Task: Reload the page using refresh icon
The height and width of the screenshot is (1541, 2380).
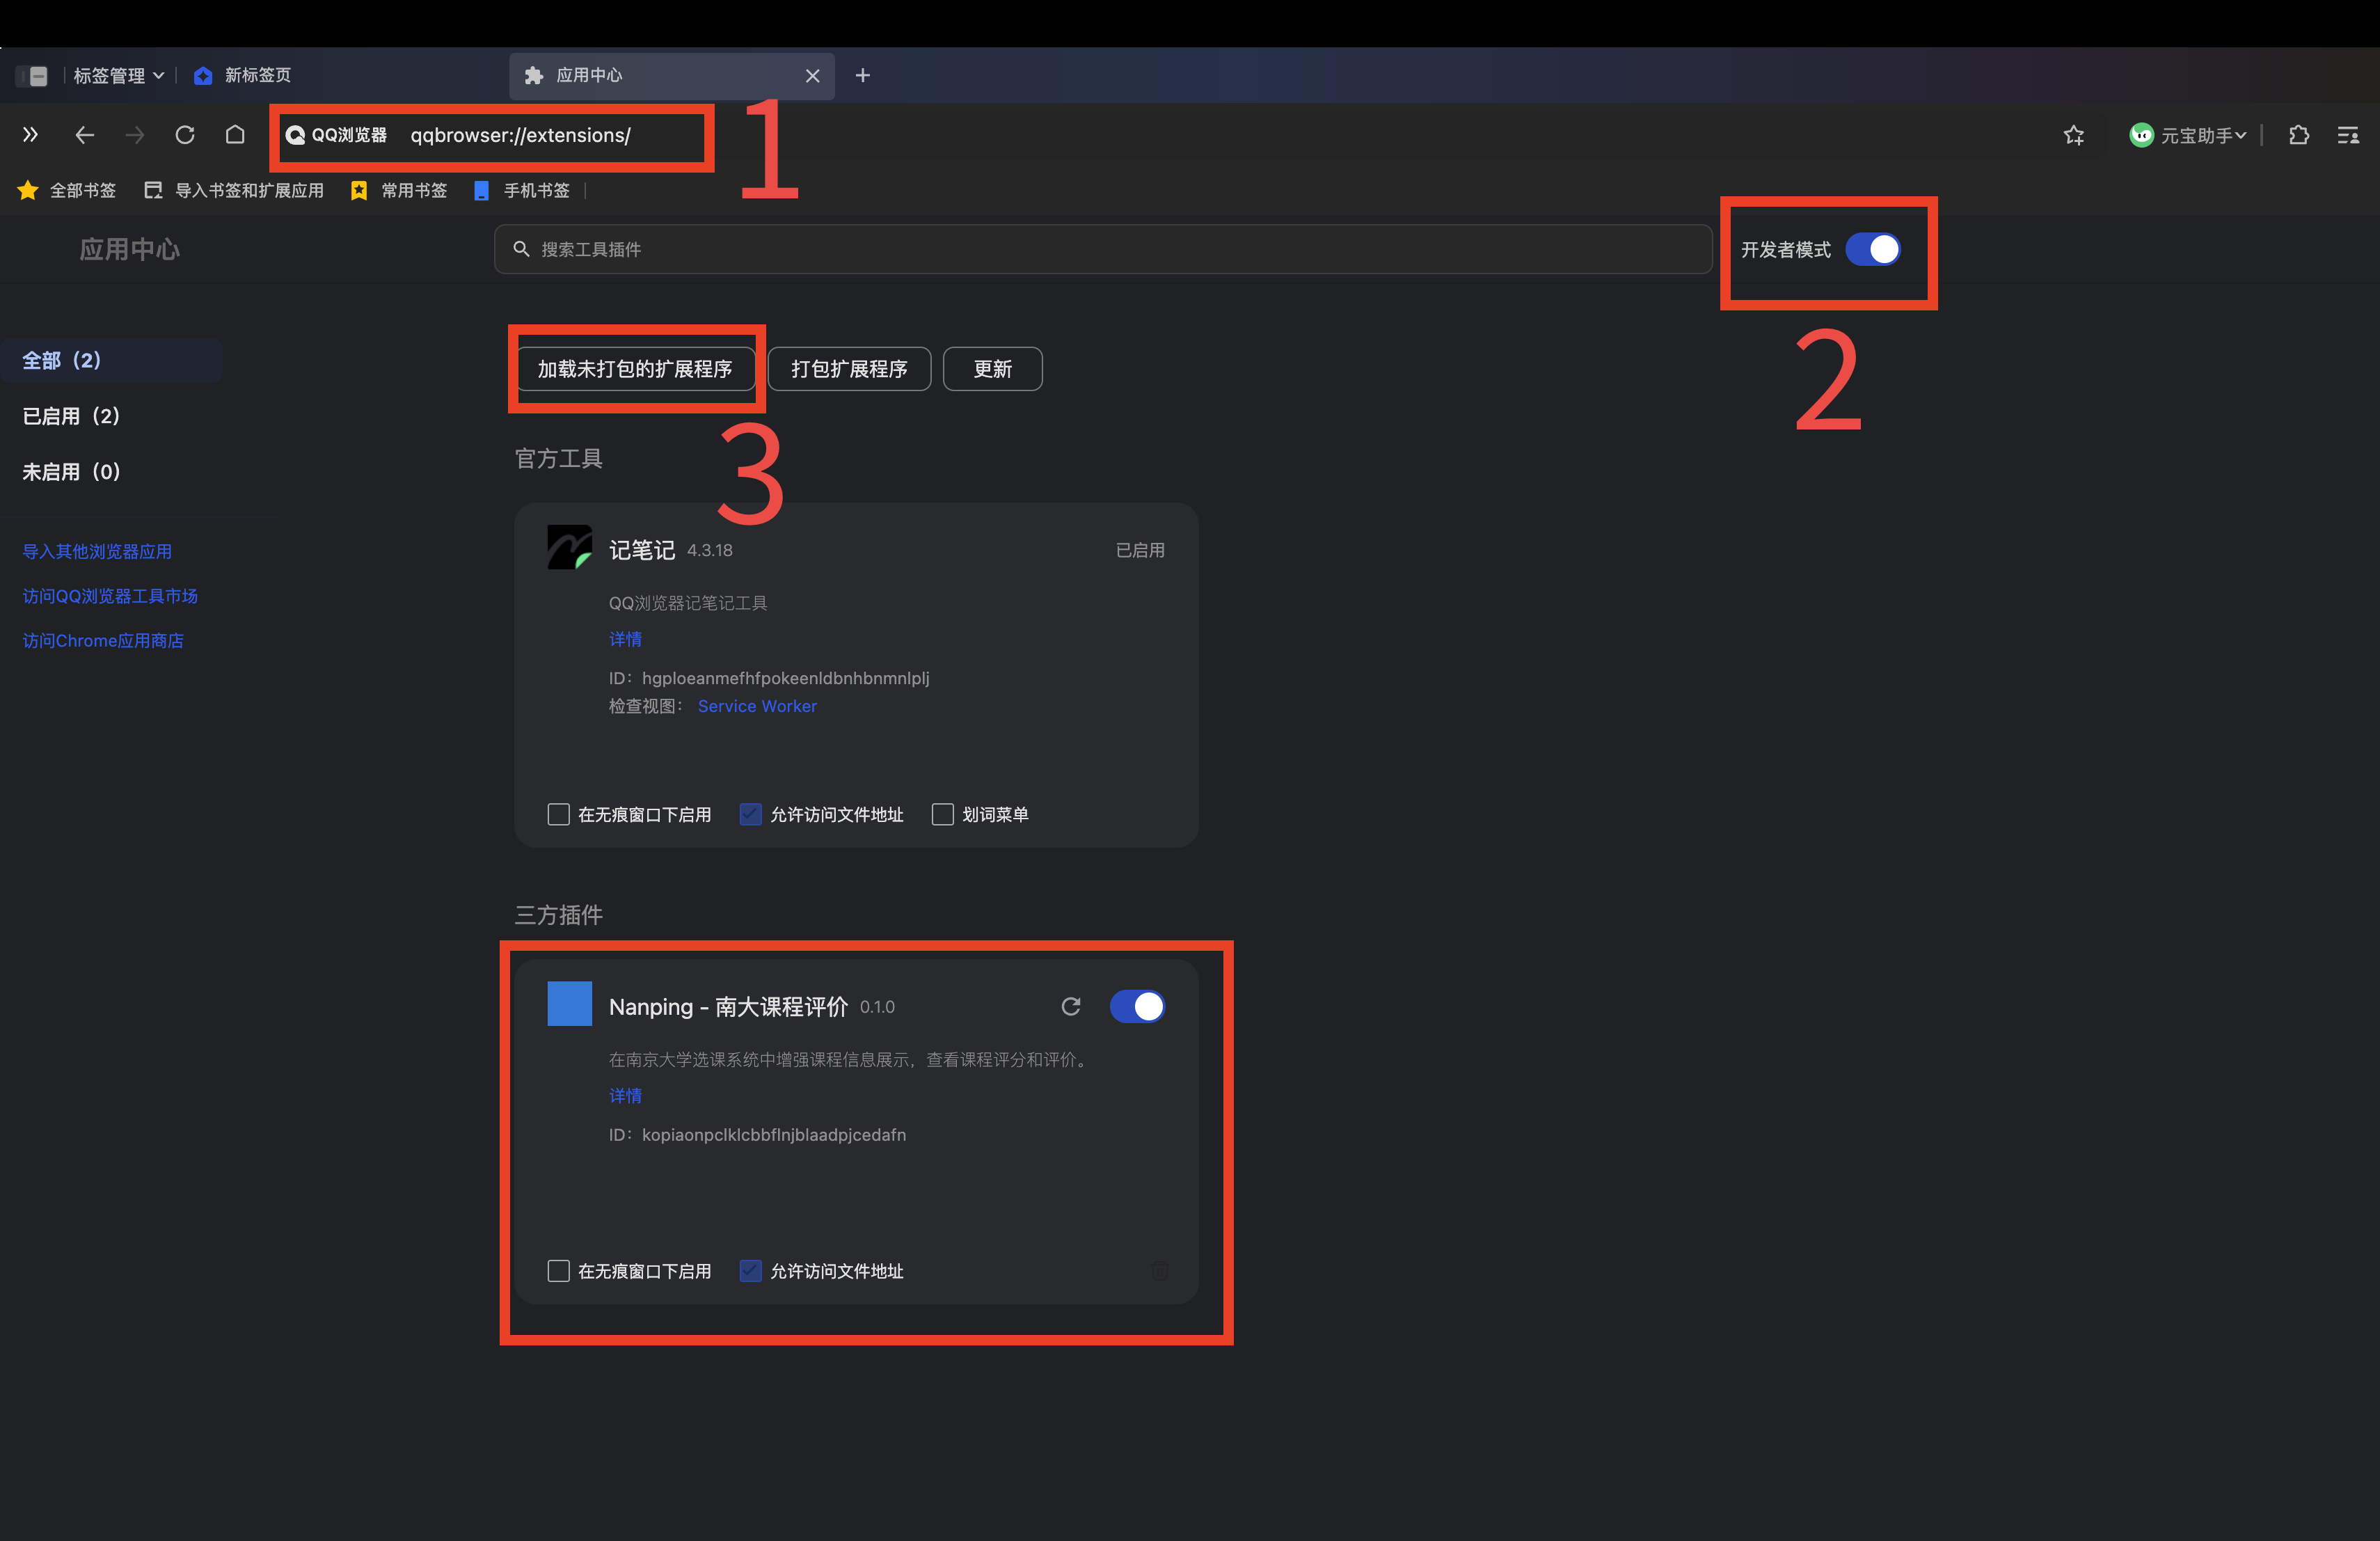Action: tap(185, 135)
